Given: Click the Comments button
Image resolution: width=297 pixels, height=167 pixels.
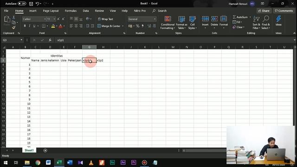Looking at the screenshot, I should (x=284, y=11).
